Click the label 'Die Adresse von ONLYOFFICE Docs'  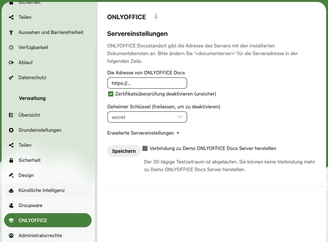click(x=146, y=73)
